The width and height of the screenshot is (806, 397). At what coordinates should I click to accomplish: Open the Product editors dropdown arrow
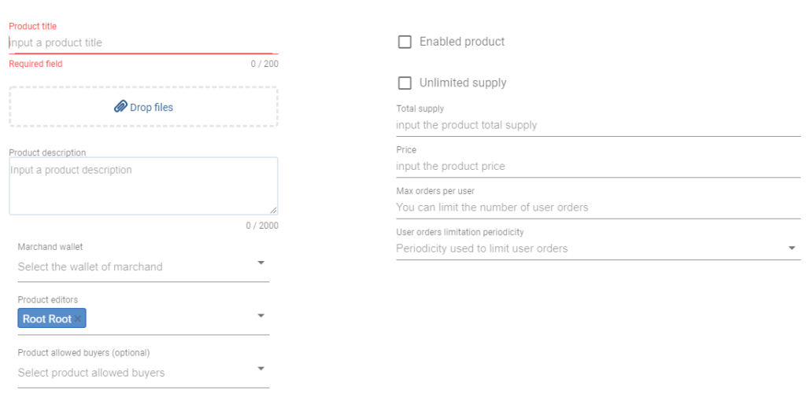(x=261, y=315)
